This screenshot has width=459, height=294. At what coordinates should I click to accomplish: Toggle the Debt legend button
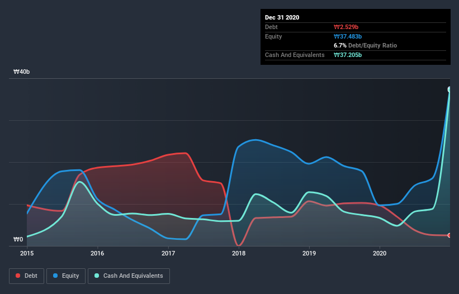click(27, 276)
